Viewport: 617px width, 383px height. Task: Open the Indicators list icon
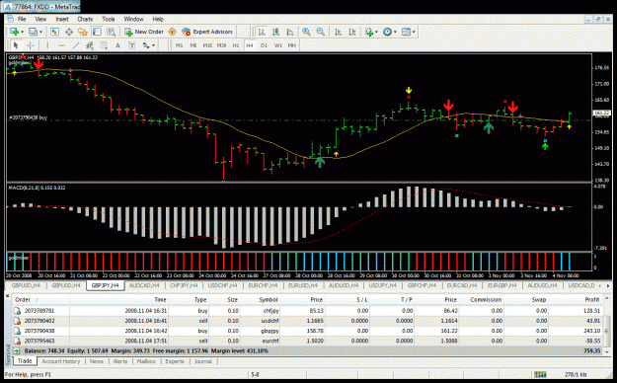pos(369,32)
